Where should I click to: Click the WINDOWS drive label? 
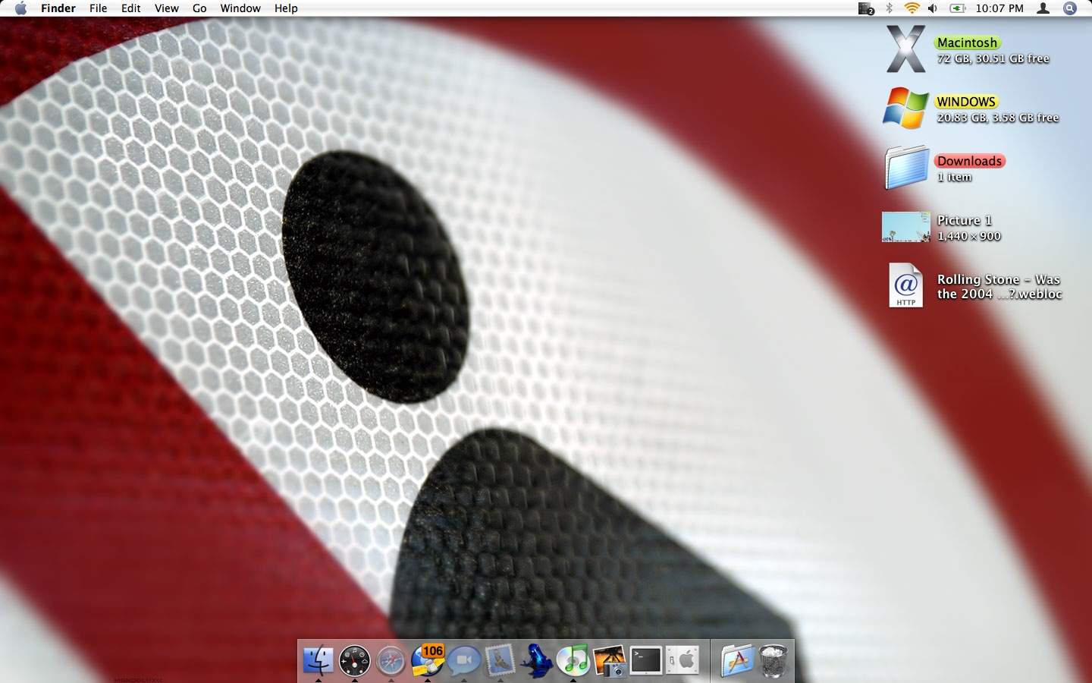(966, 102)
